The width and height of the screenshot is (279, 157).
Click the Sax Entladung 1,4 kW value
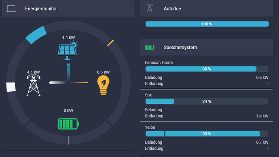(262, 116)
